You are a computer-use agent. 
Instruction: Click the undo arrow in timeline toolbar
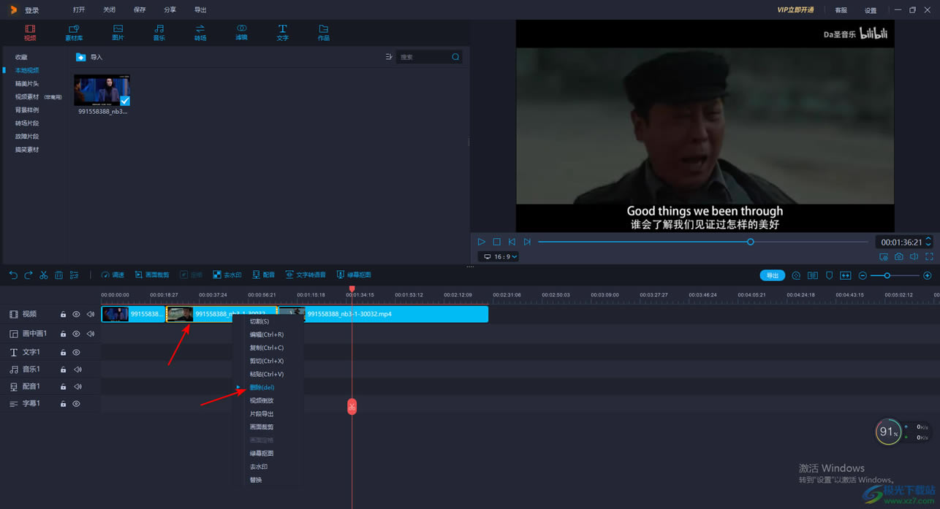click(13, 275)
